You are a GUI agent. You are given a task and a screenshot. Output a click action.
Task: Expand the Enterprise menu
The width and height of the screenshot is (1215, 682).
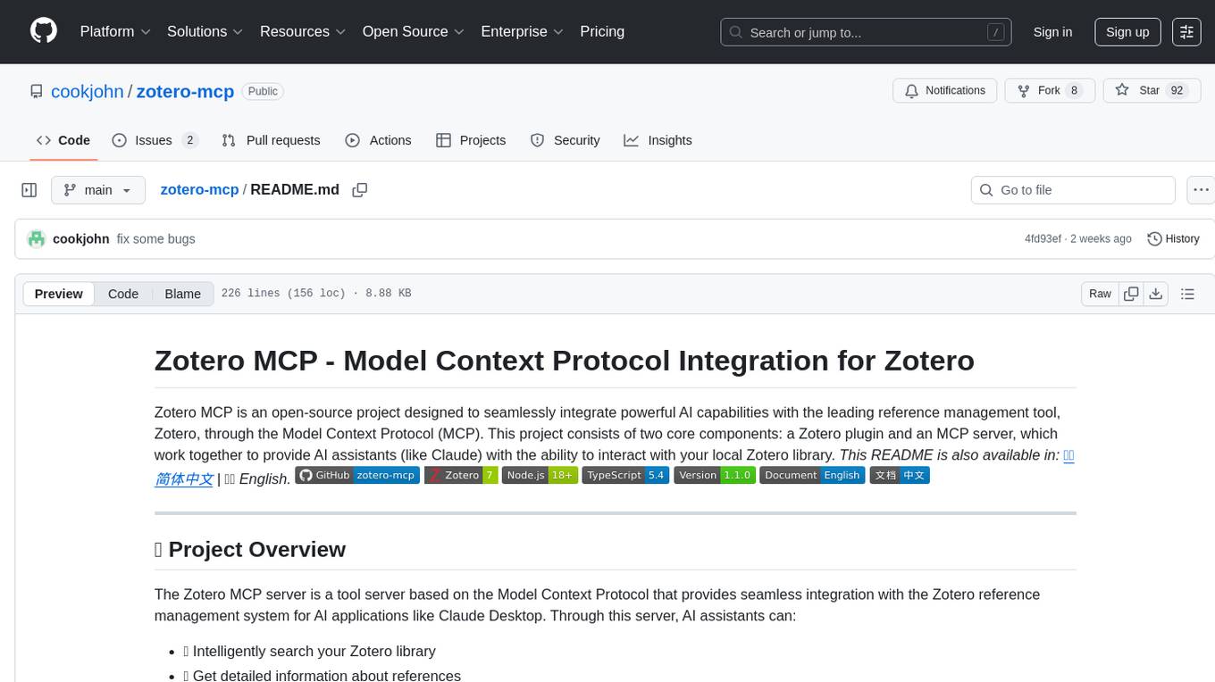tap(523, 31)
